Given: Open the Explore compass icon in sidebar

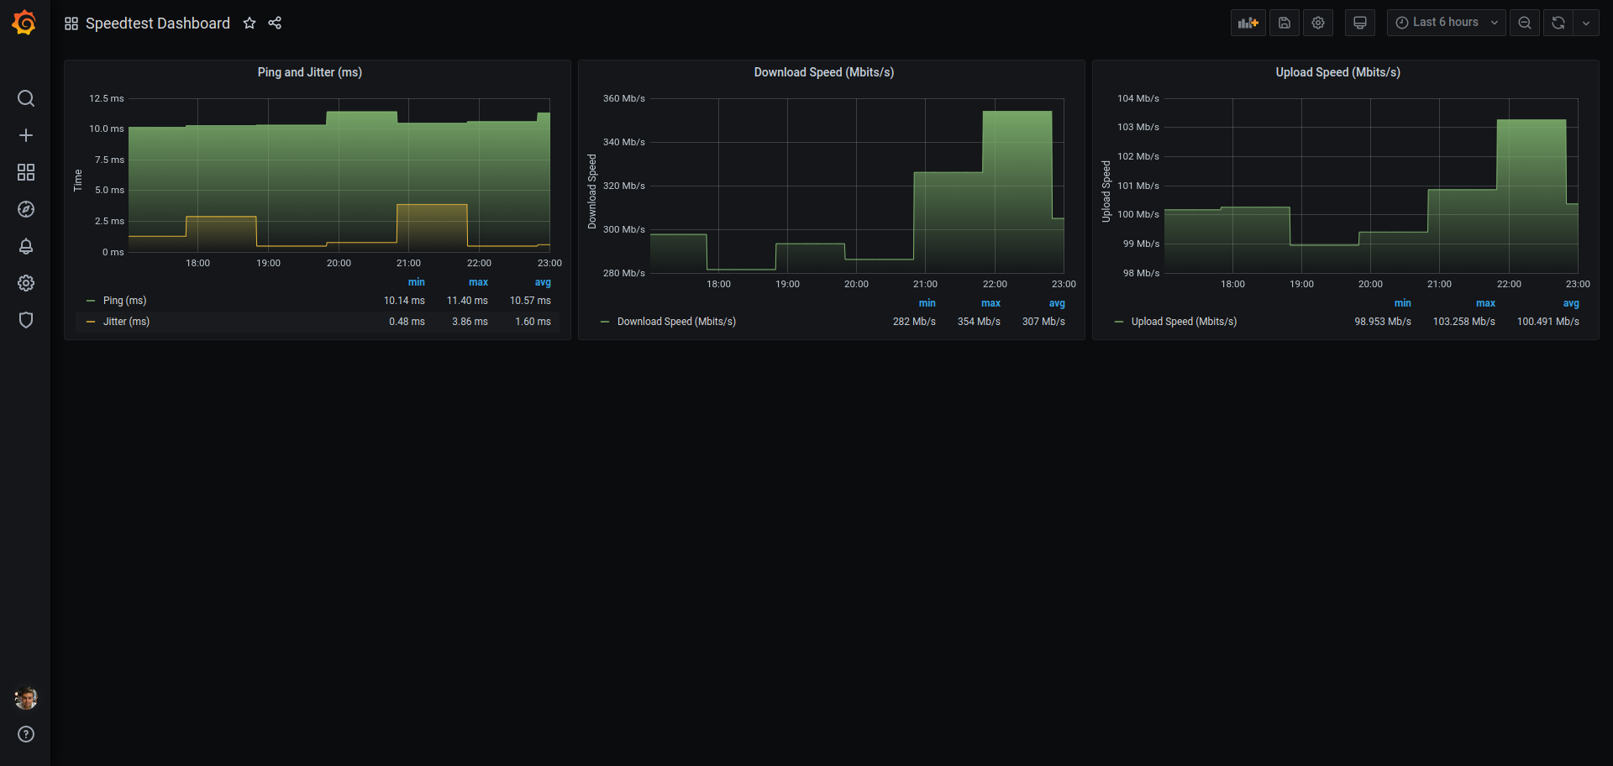Looking at the screenshot, I should pyautogui.click(x=26, y=209).
